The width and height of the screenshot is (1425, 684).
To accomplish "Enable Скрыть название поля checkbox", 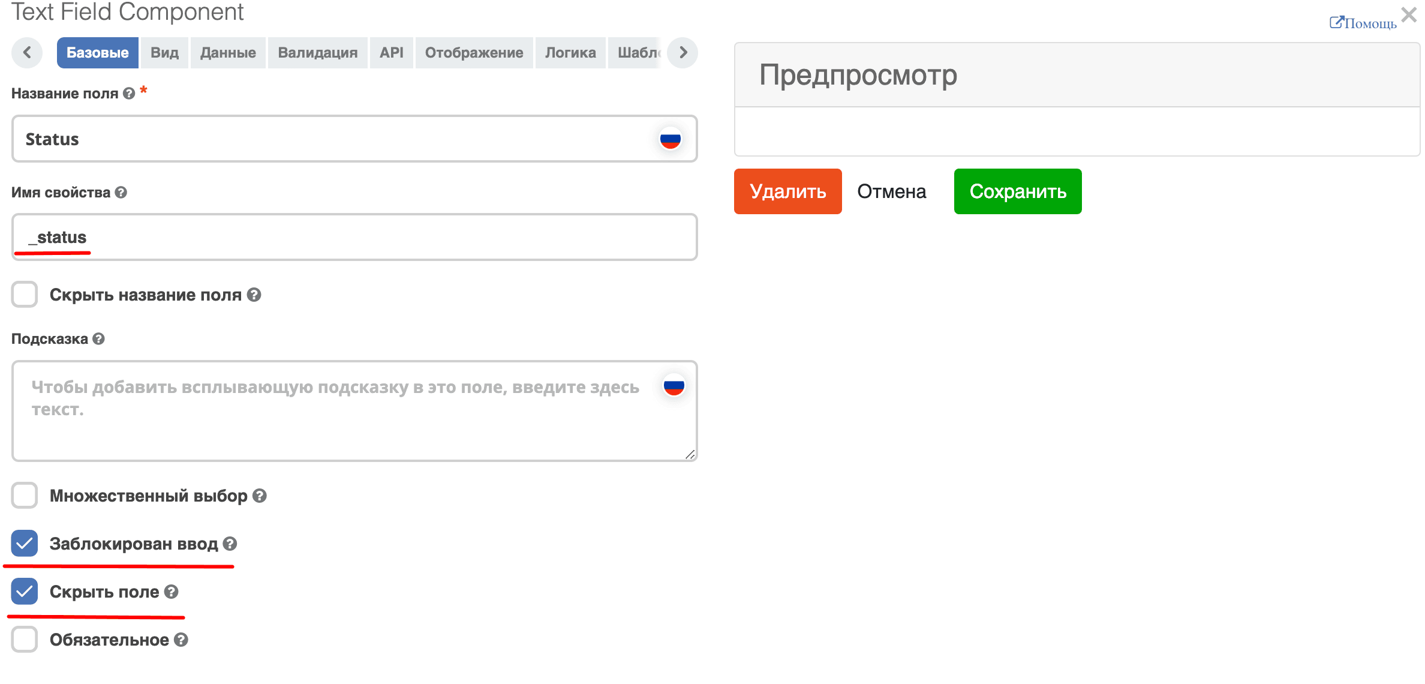I will [25, 295].
